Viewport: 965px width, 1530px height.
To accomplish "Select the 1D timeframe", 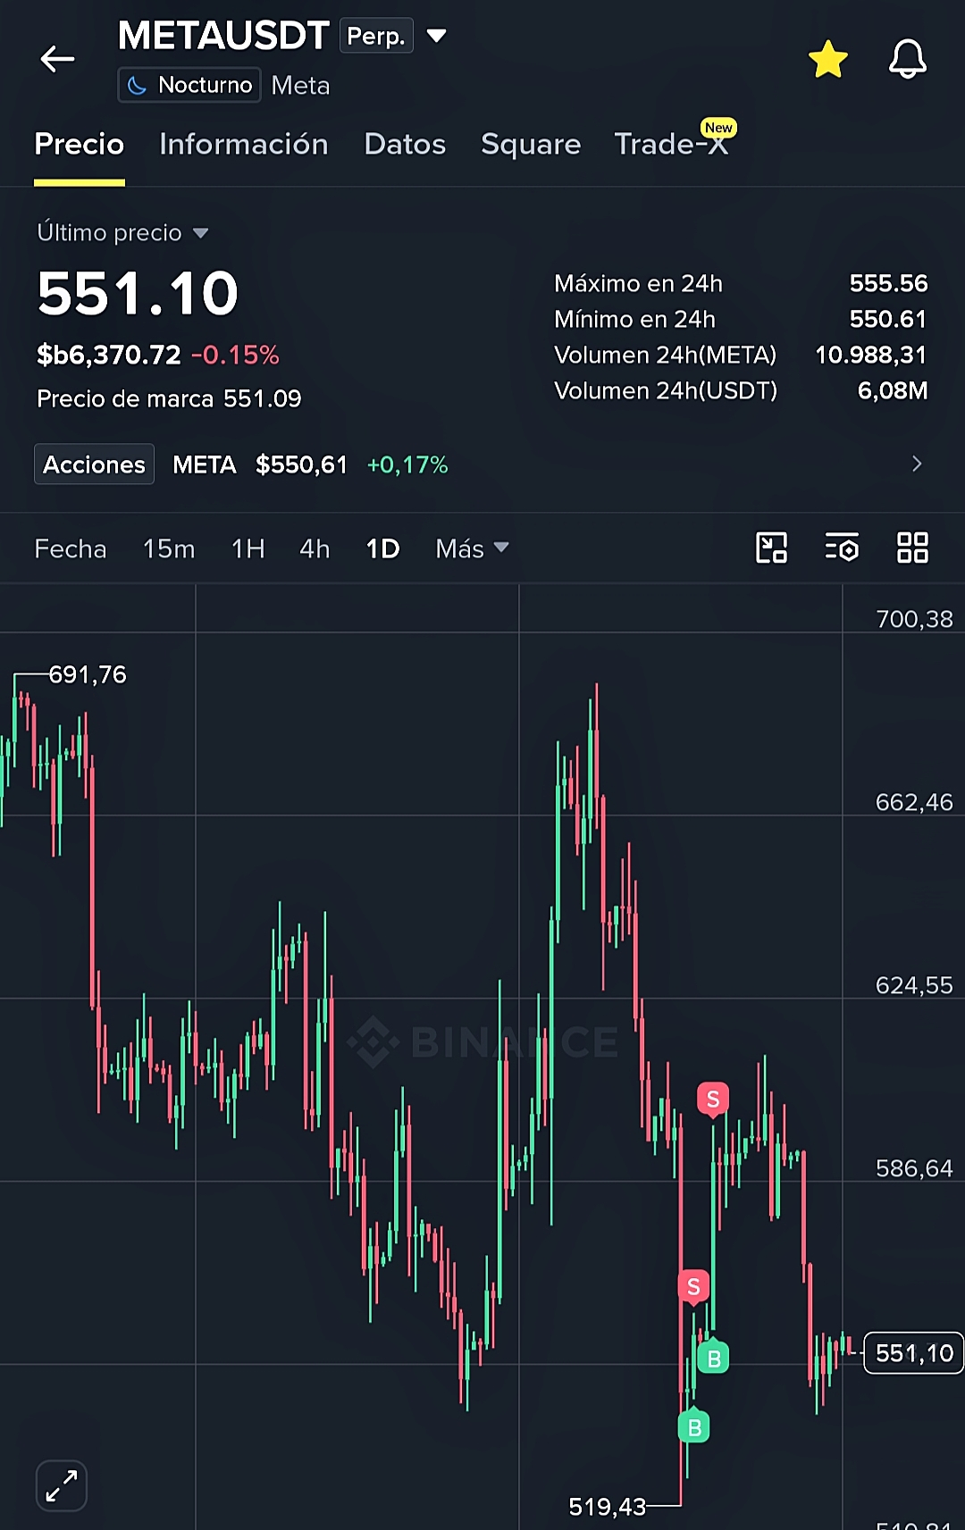I will (x=382, y=548).
